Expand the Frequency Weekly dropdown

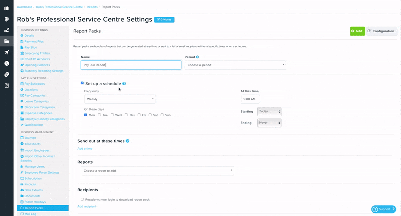(120, 99)
